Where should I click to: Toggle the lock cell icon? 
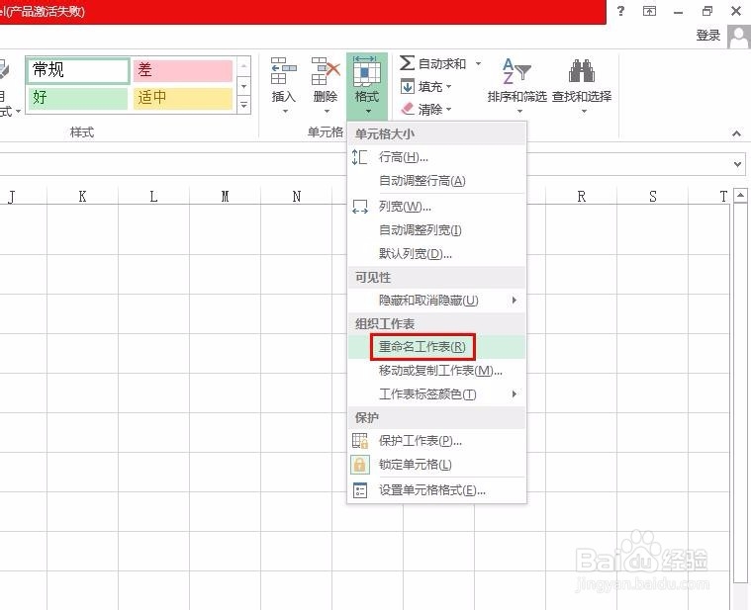pyautogui.click(x=360, y=465)
